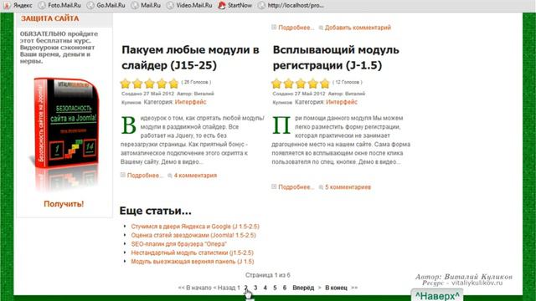Viewport: 536px width, 301px height.
Task: Open Интерфейс category under the slider article
Action: 190,102
